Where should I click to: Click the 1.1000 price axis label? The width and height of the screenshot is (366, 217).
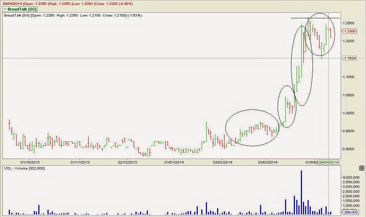point(348,77)
